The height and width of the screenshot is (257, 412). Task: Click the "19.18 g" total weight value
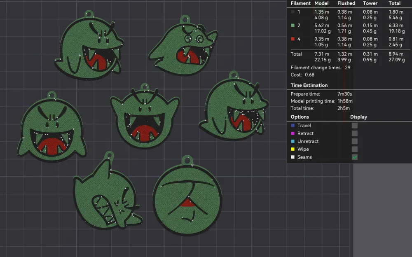coord(397,31)
